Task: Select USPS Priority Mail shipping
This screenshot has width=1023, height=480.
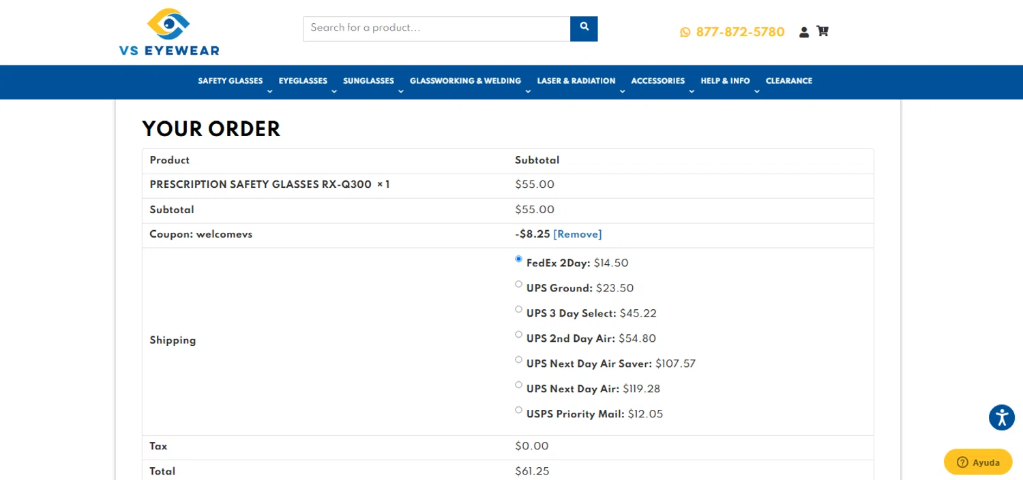Action: click(x=519, y=411)
